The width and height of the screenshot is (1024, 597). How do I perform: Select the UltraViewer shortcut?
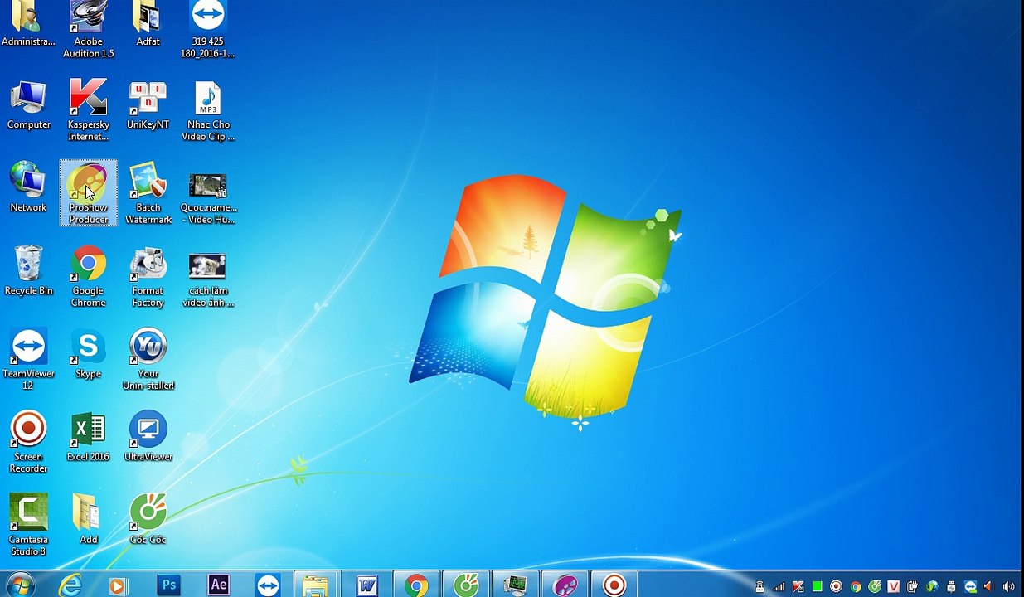148,437
